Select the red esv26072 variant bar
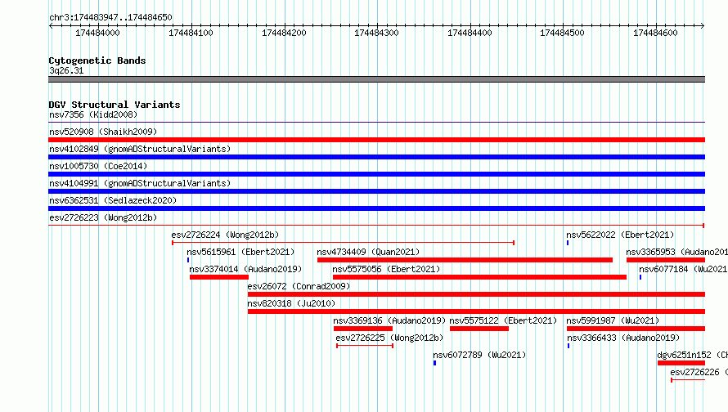This screenshot has width=728, height=412. 476,294
